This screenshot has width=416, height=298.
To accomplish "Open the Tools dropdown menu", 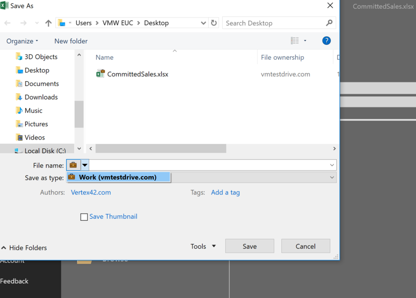I will (203, 246).
